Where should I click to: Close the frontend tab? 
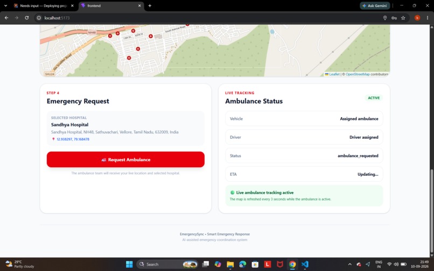pos(139,5)
